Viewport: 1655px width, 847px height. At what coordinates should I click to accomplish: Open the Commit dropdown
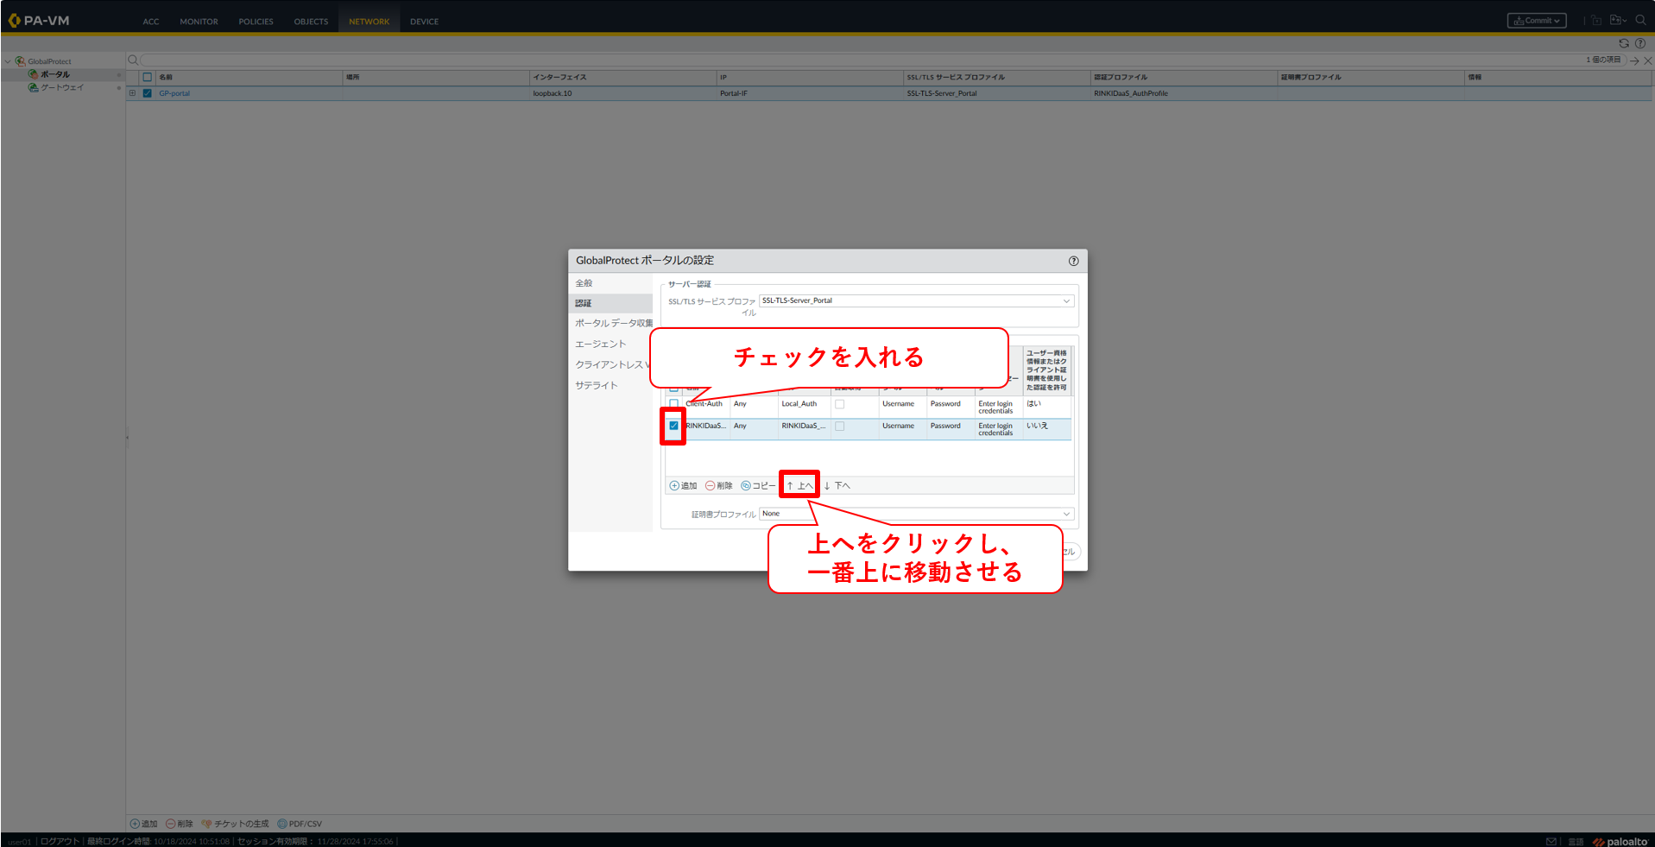click(x=1537, y=21)
